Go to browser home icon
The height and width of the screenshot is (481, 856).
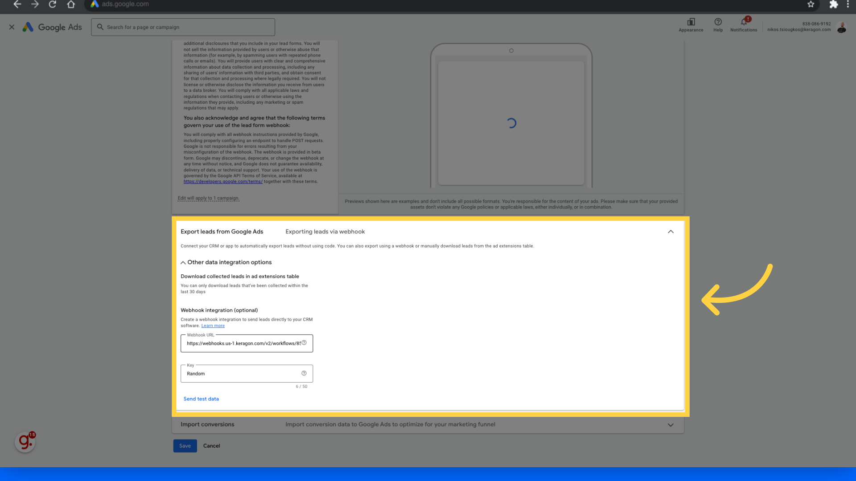71,4
